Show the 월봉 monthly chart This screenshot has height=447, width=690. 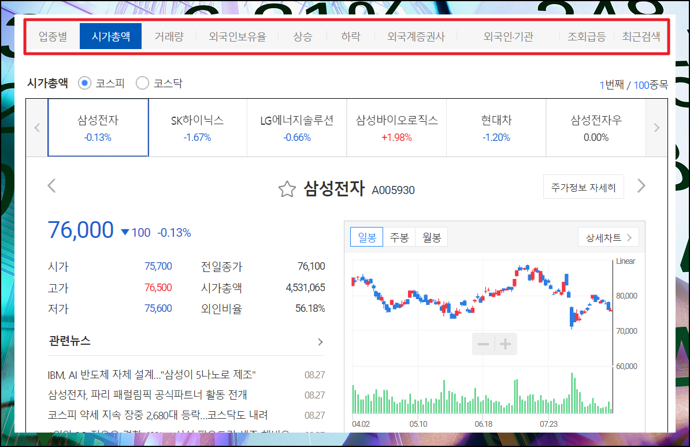click(432, 237)
